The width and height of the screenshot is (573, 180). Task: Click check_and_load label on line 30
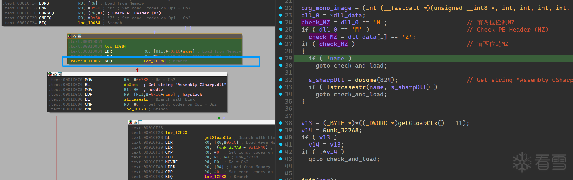coord(359,66)
